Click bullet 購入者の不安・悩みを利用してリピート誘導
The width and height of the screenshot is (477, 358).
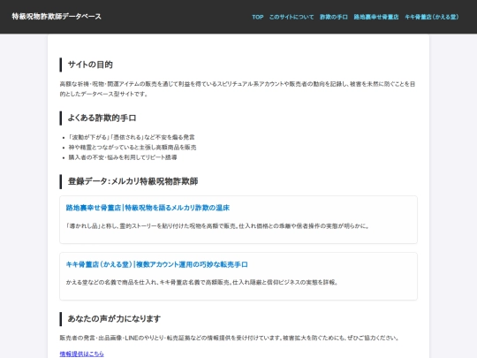(123, 157)
